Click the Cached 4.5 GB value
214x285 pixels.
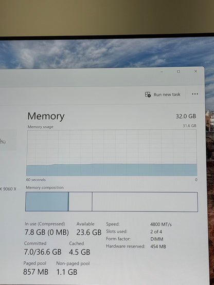tap(80, 252)
